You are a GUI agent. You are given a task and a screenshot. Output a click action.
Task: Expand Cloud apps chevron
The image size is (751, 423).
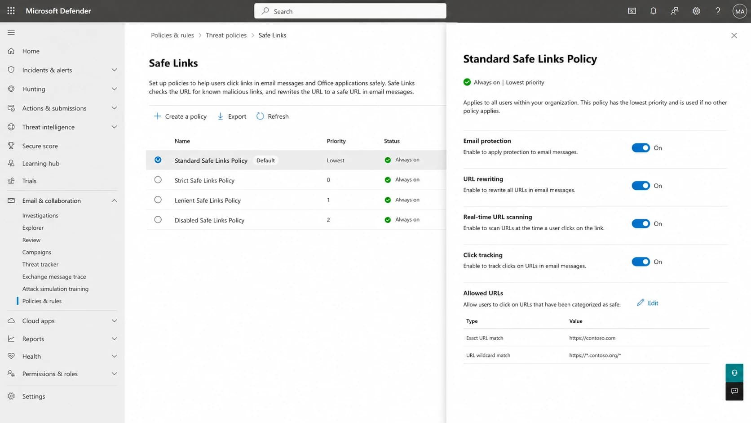[114, 321]
